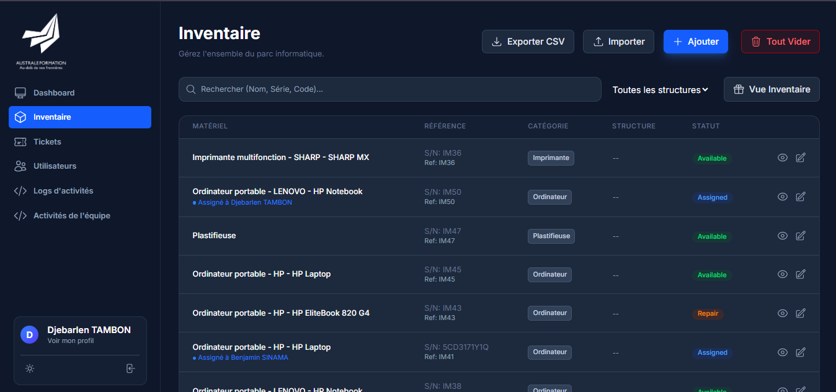Viewport: 836px width, 392px height.
Task: View details of Imprimante multifonction SHARP row
Action: (783, 158)
